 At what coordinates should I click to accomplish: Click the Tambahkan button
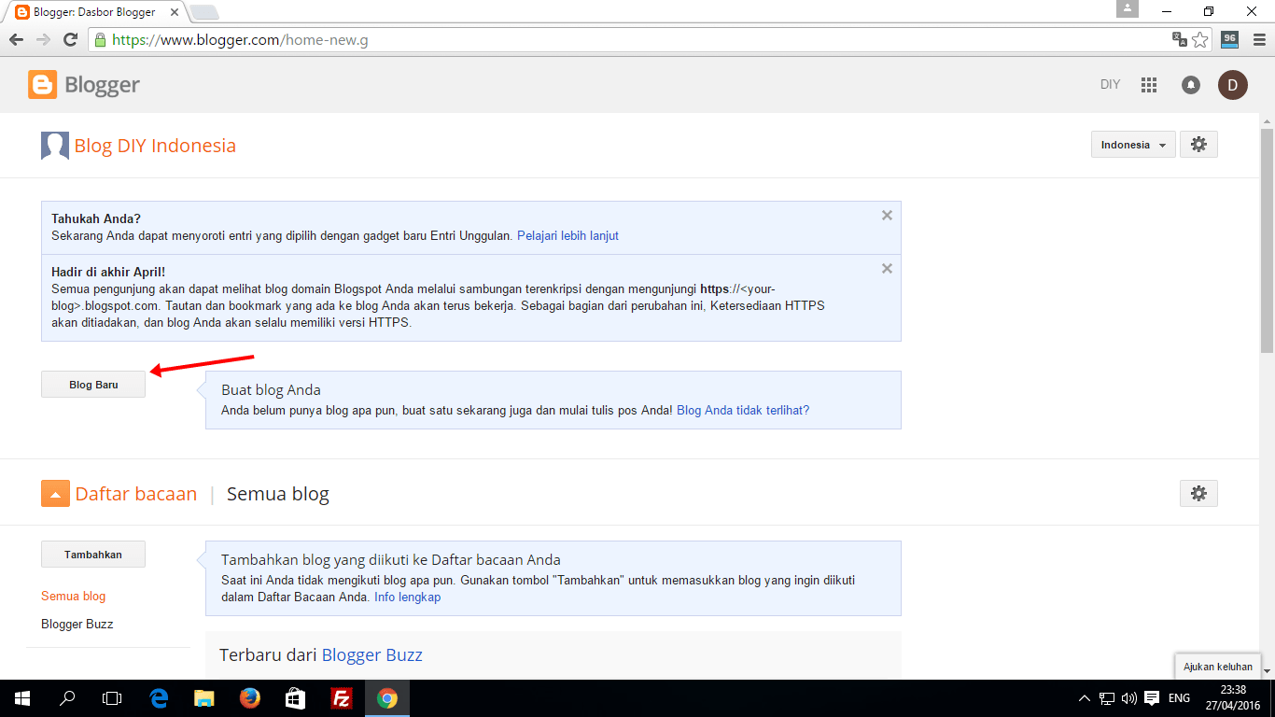(x=93, y=555)
